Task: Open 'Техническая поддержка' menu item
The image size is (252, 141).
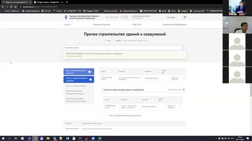Action: [175, 25]
